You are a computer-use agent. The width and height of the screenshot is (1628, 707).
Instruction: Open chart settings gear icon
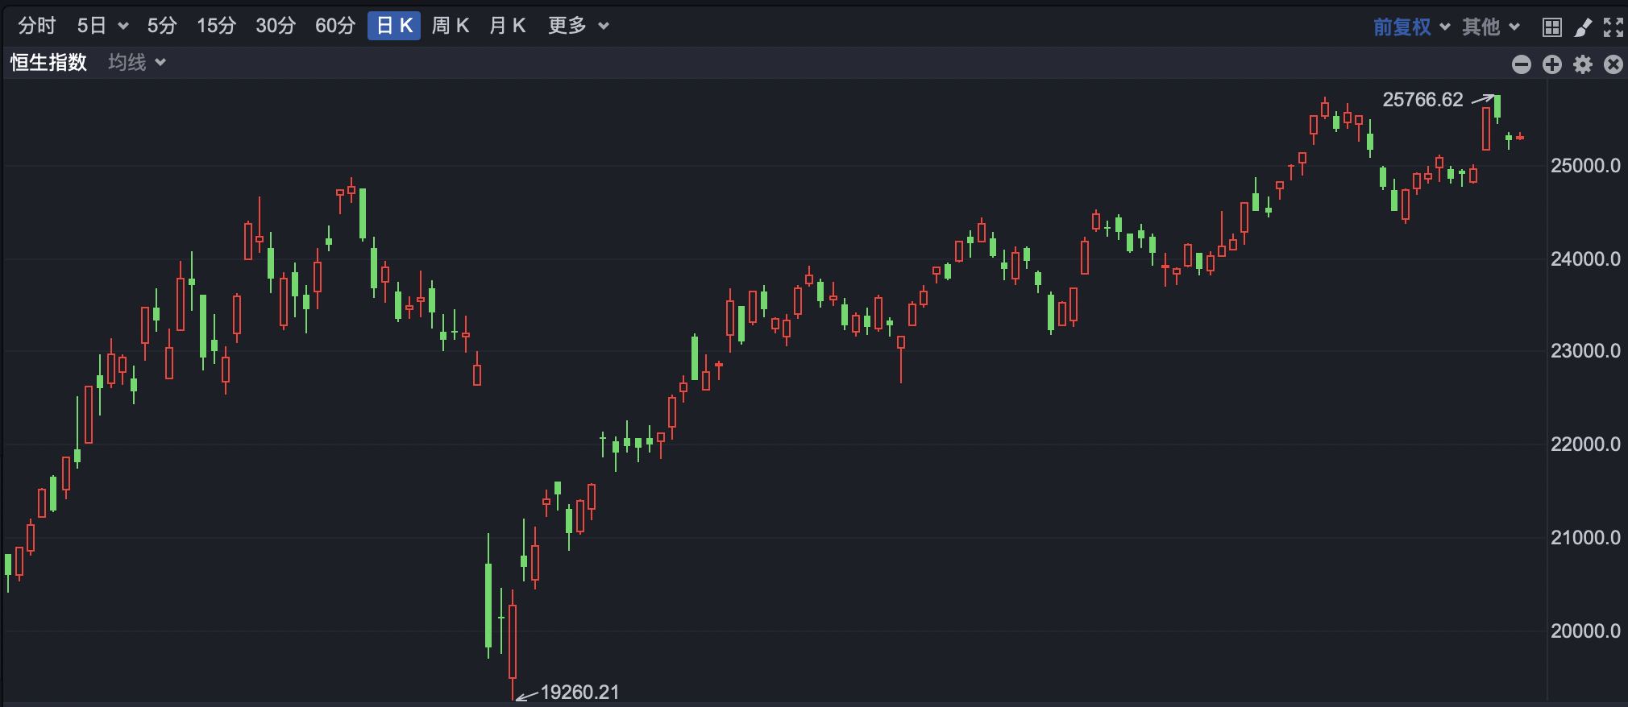[x=1582, y=64]
